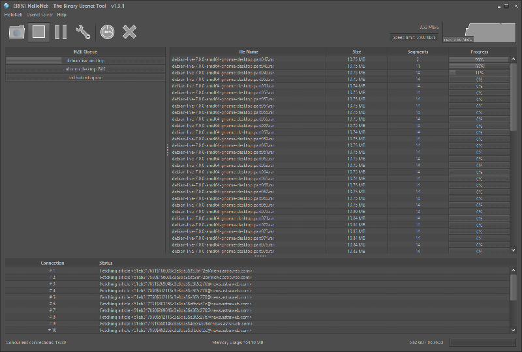Click the stop download square button

(x=39, y=32)
